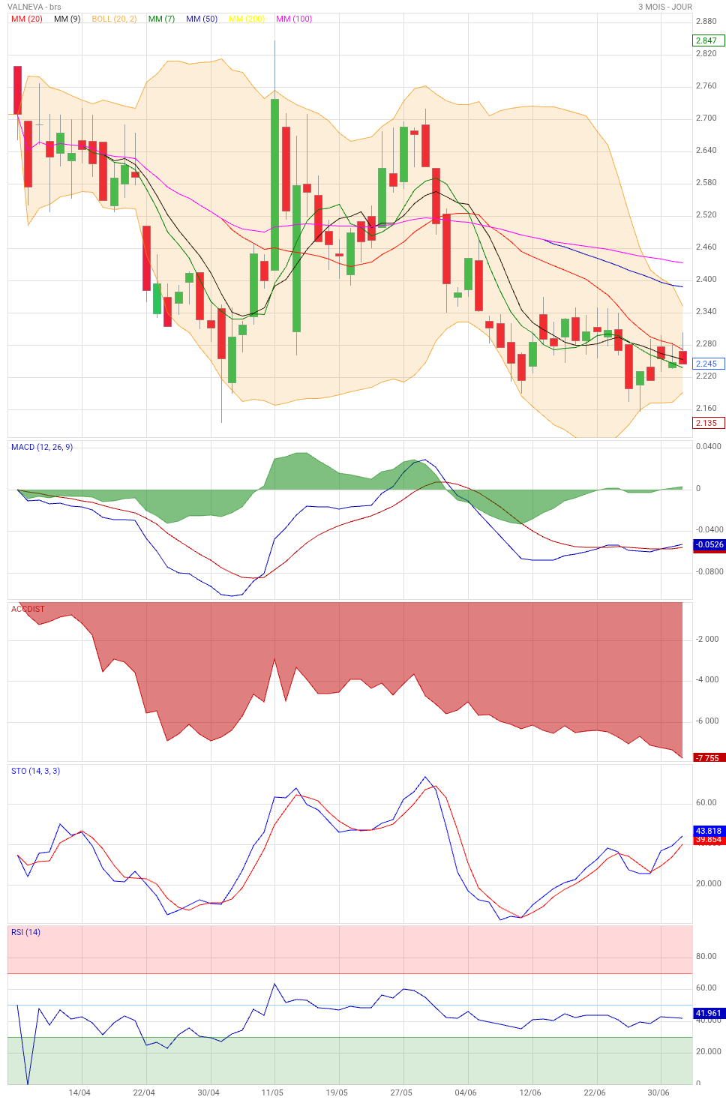Select the 2.460 price axis label
Viewport: 726px width, 1100px height.
pyautogui.click(x=706, y=247)
